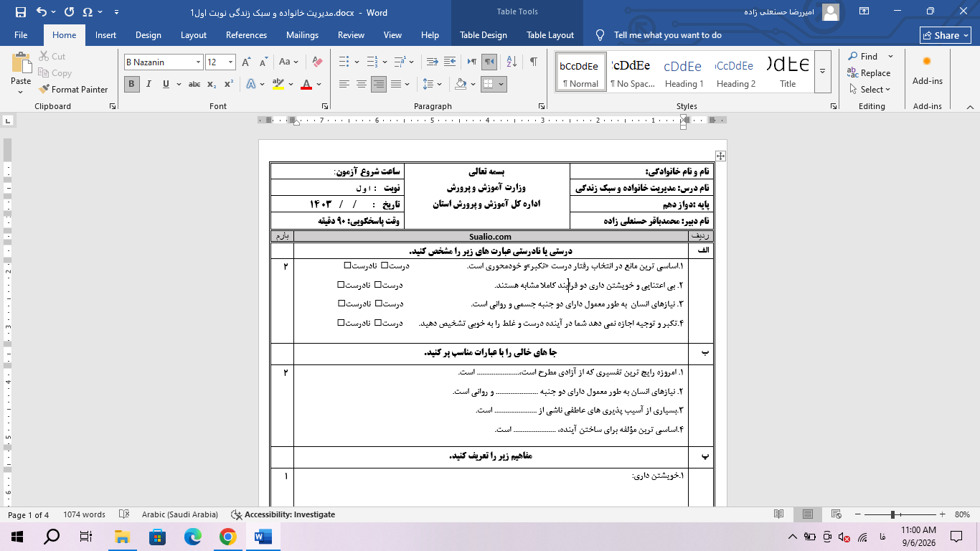Check درست box for statement ۲

point(377,285)
